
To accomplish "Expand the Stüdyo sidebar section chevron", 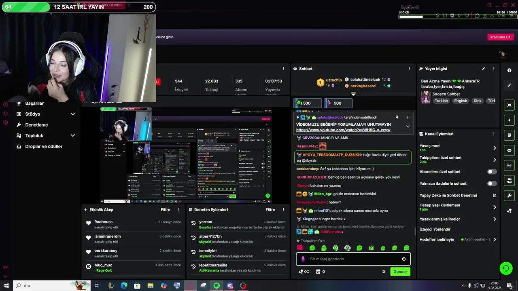I will pyautogui.click(x=73, y=114).
